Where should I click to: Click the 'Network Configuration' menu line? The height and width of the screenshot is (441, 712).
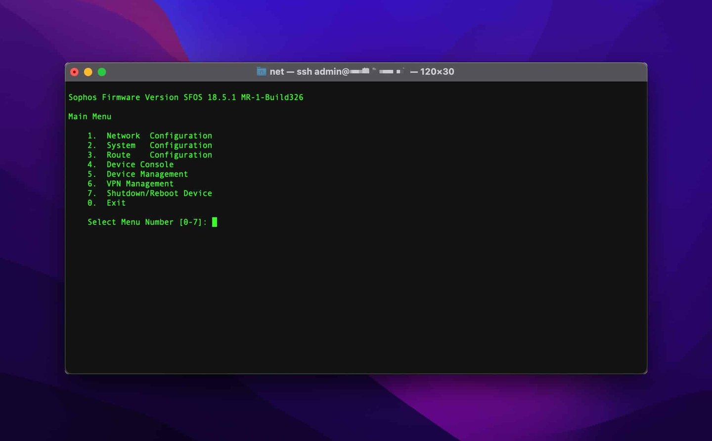click(x=150, y=136)
